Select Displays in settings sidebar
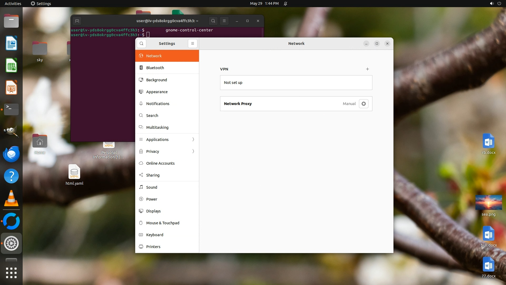This screenshot has height=285, width=506. point(153,211)
